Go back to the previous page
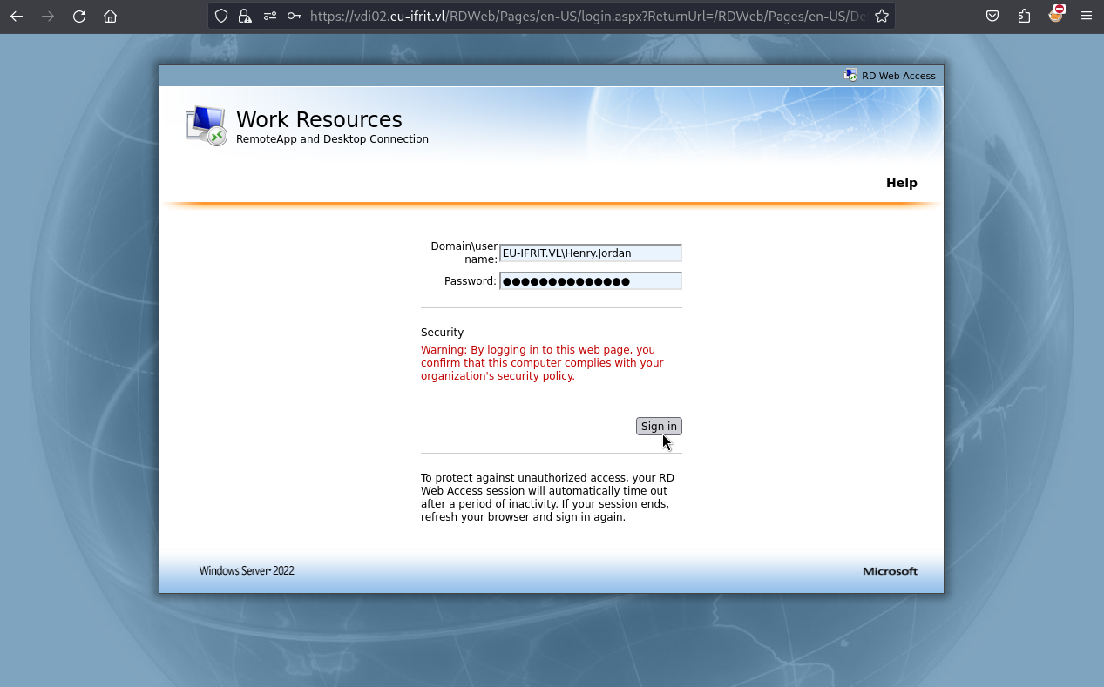 17,16
